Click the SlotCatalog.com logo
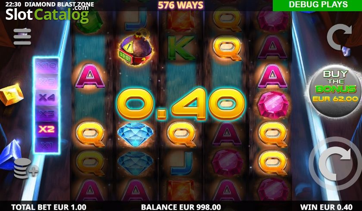Viewport: 362px width, 211px height. [47, 14]
